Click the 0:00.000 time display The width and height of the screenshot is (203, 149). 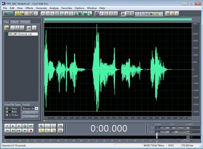pyautogui.click(x=109, y=128)
